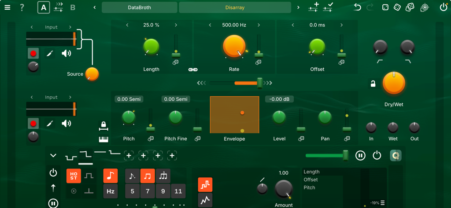Click the question mark help icon
Screen dimensions: 451x208
[22, 7]
